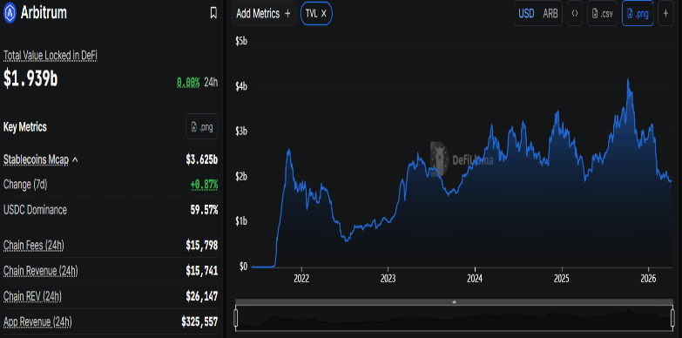Click the 2024 x-axis label
This screenshot has width=682, height=338.
[x=475, y=278]
